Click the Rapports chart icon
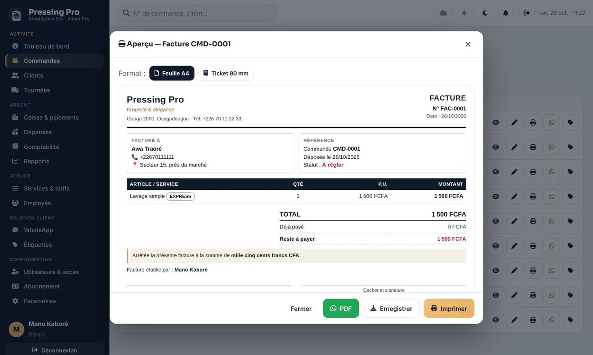The width and height of the screenshot is (593, 355). tap(15, 161)
